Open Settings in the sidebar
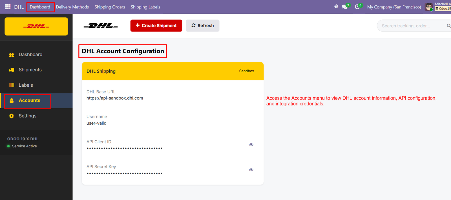The image size is (451, 200). 36,116
